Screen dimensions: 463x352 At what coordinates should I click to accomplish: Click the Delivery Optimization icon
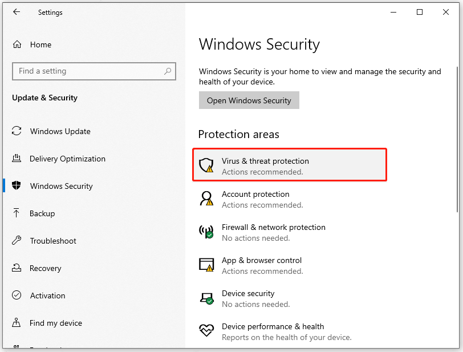(x=17, y=159)
